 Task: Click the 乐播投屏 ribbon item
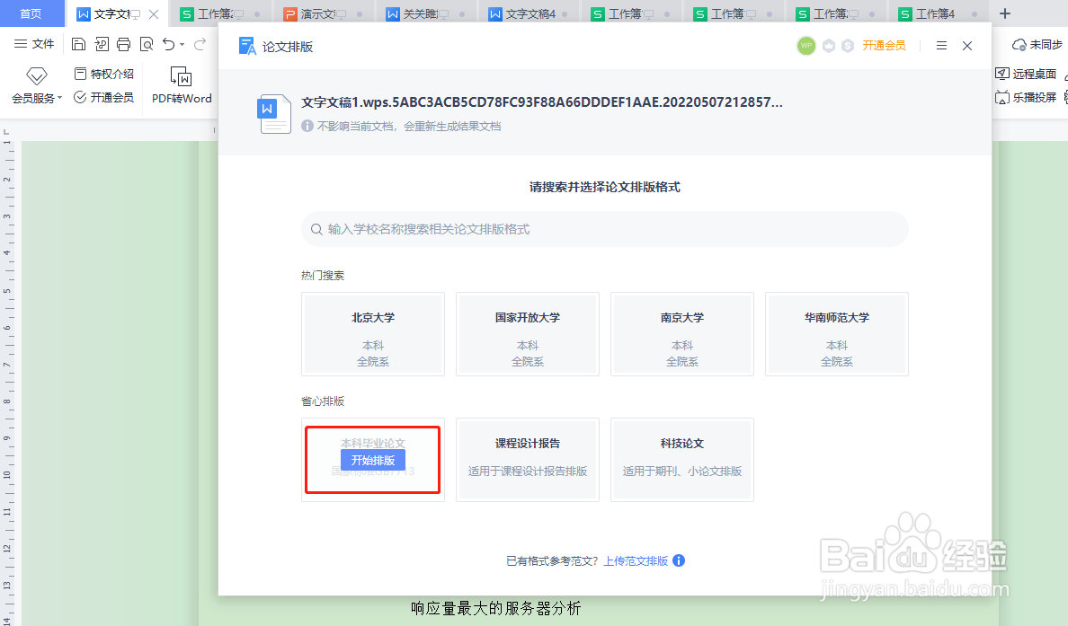[x=1026, y=97]
